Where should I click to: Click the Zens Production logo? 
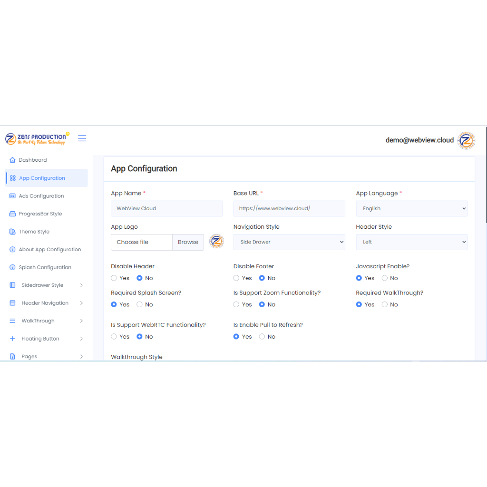36,139
